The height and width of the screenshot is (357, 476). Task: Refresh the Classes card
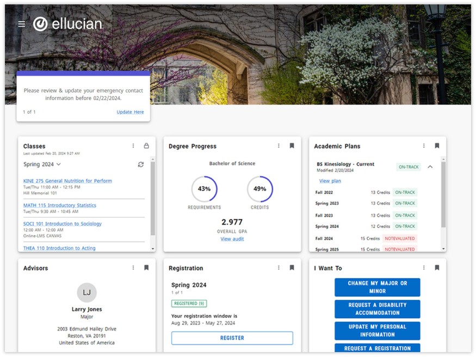141,164
